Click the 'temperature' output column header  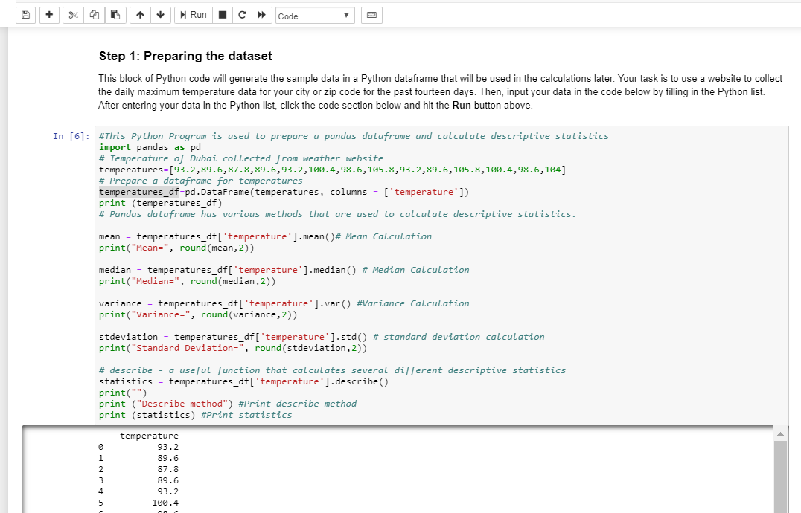point(149,436)
